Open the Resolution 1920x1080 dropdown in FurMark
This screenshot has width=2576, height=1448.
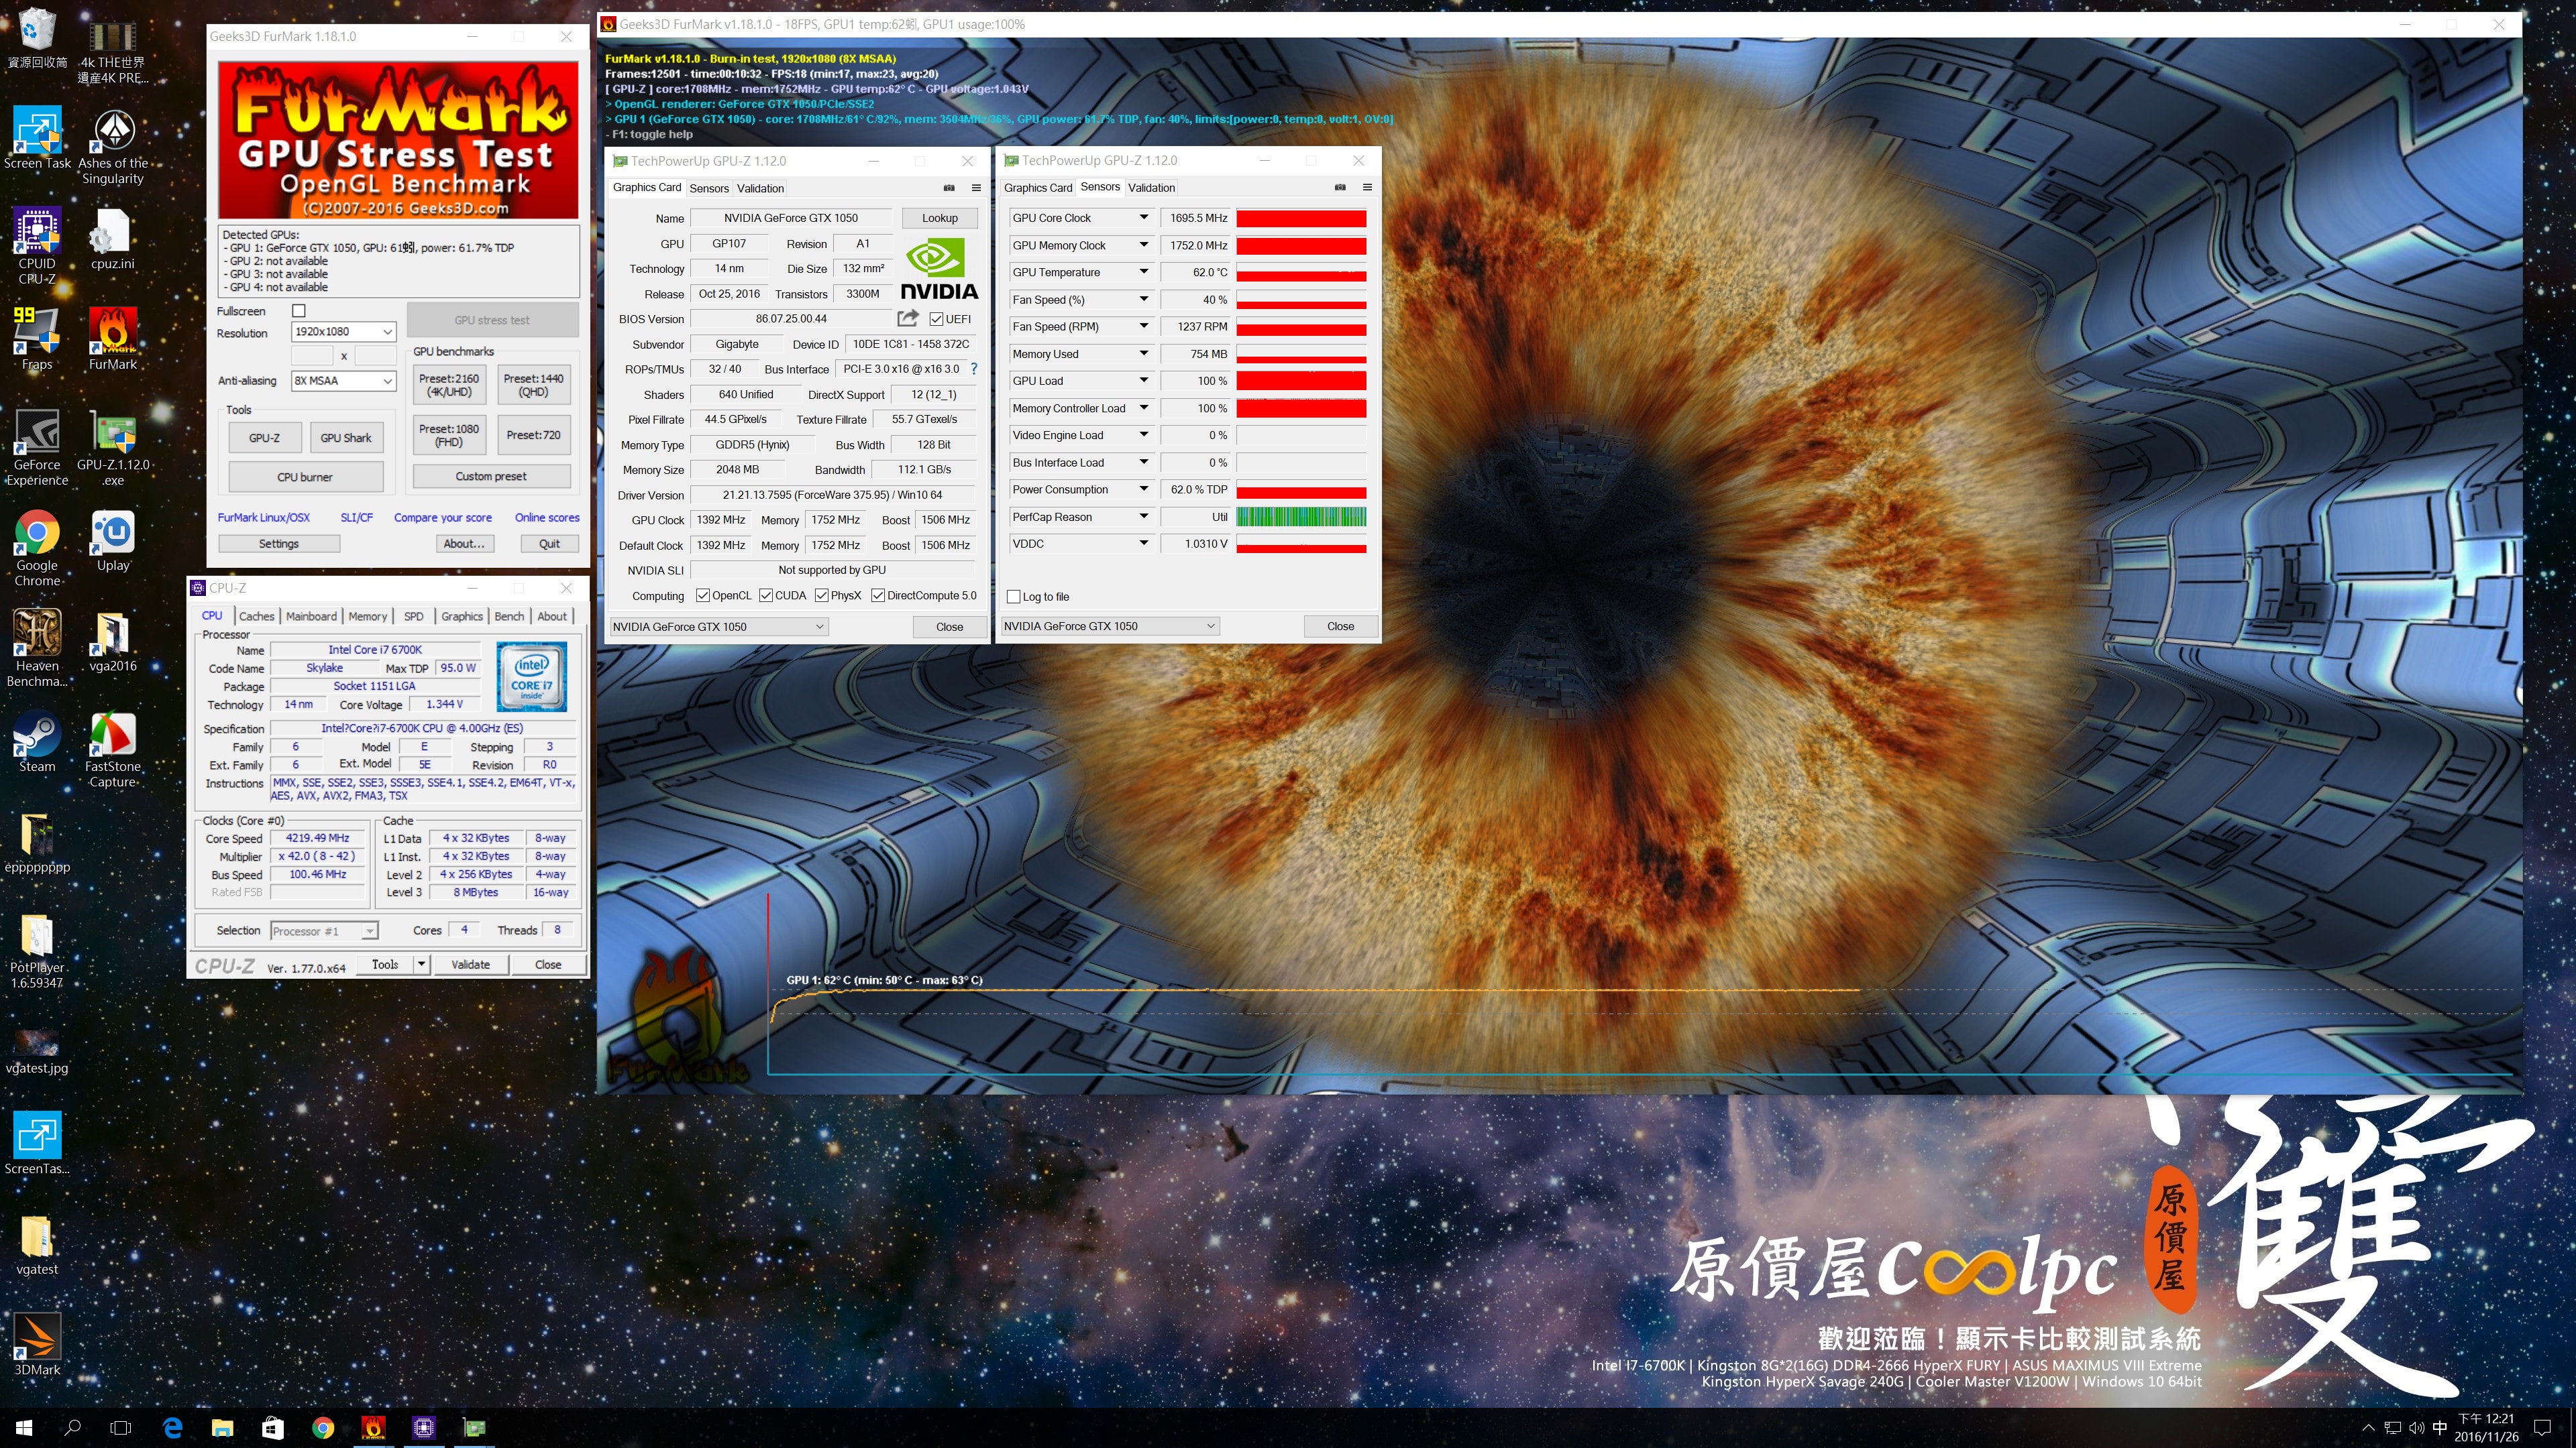[x=343, y=332]
